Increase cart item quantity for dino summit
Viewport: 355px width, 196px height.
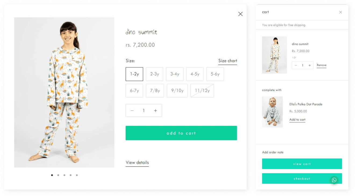tap(310, 65)
